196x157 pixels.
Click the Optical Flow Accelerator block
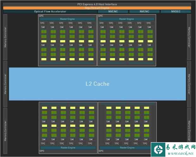click(50, 11)
